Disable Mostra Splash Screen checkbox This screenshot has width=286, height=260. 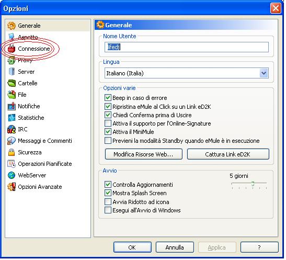[108, 193]
